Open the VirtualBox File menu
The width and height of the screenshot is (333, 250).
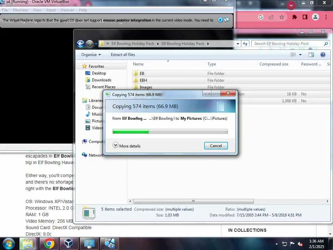[5, 10]
